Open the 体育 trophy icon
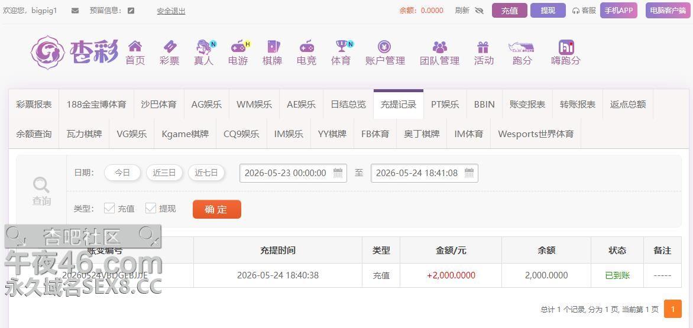Screen dimensions: 693x328 point(341,46)
